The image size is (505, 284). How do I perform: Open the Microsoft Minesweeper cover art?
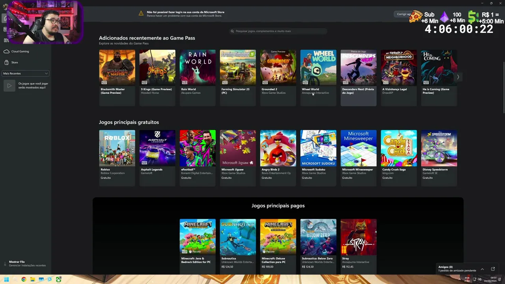(x=358, y=148)
